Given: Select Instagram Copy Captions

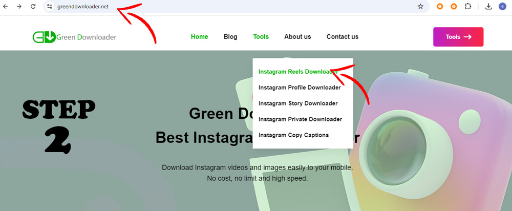Looking at the screenshot, I should [293, 135].
